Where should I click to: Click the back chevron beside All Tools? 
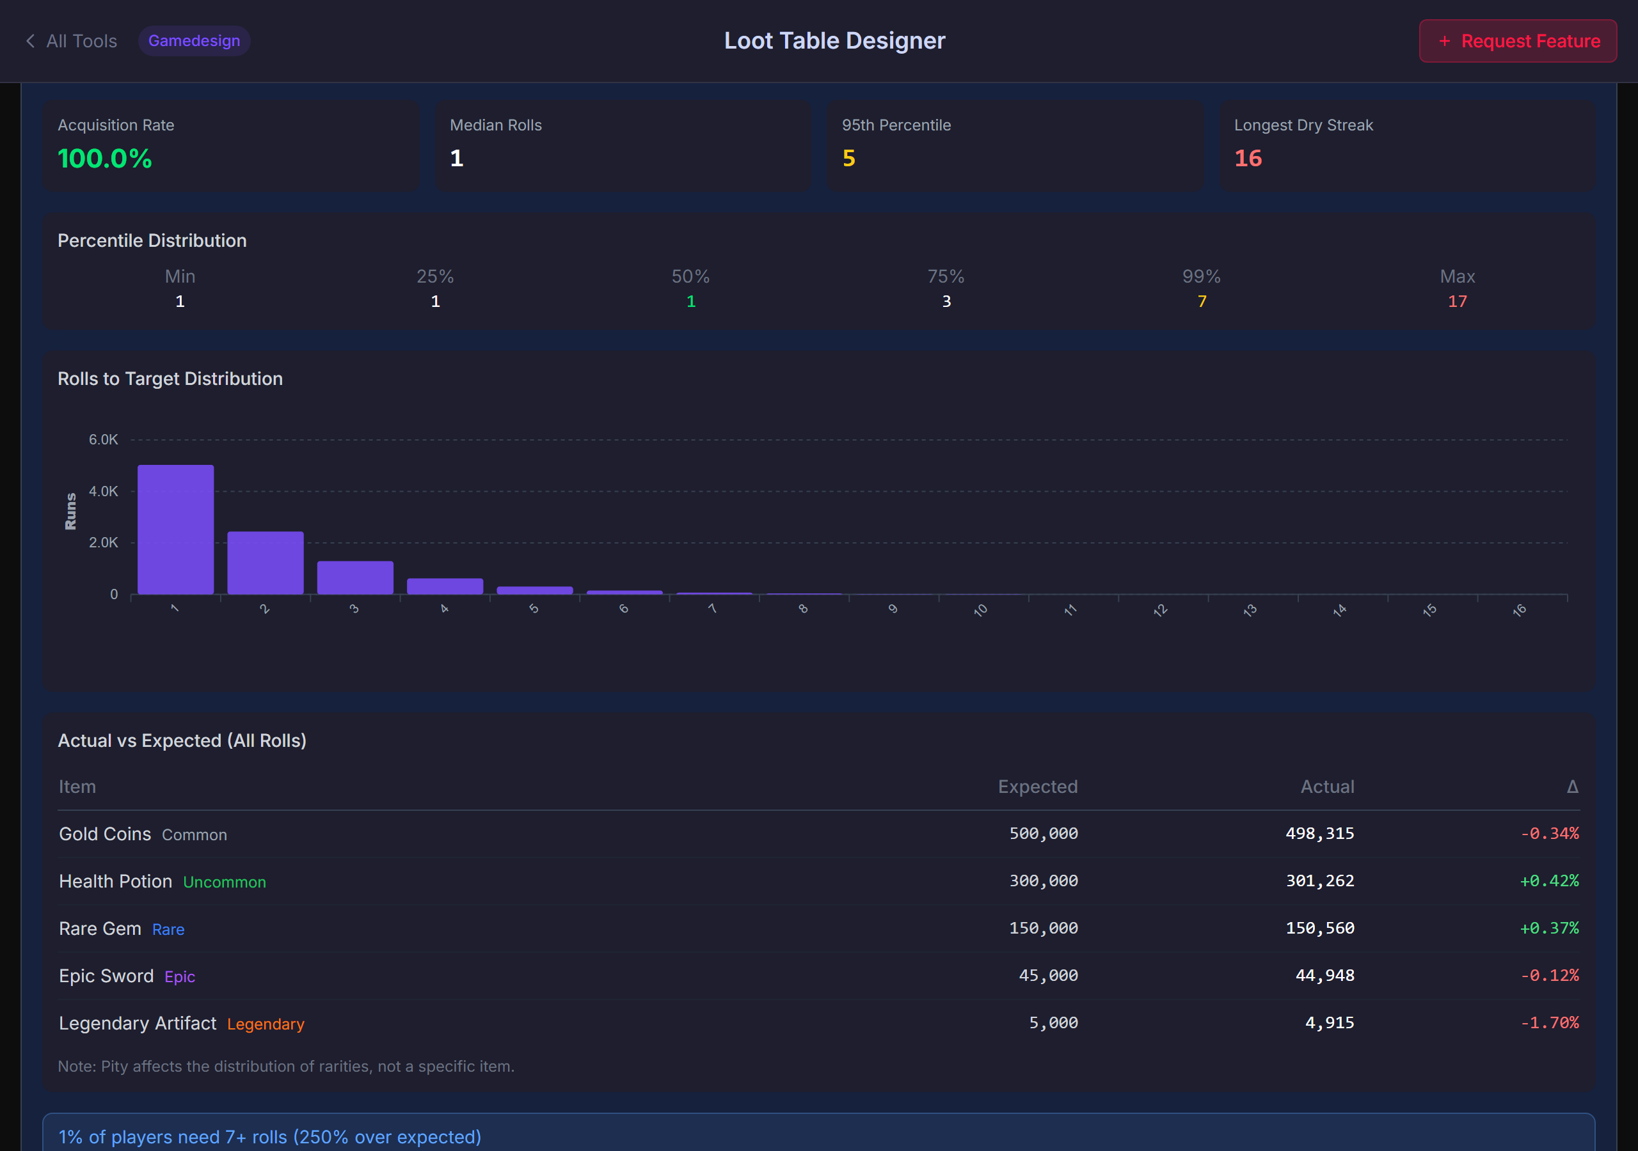coord(30,41)
